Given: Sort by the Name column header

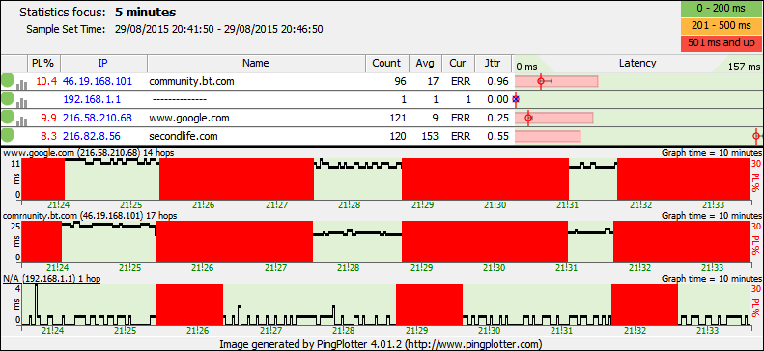Looking at the screenshot, I should click(x=256, y=64).
